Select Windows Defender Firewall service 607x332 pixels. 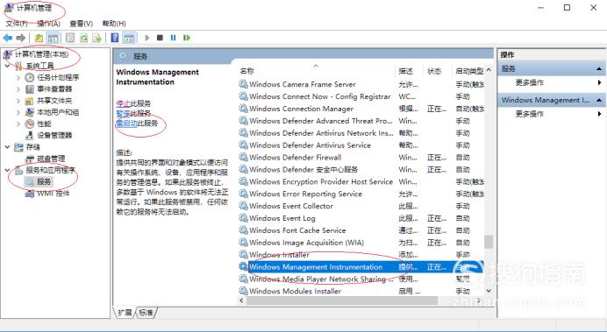[296, 158]
